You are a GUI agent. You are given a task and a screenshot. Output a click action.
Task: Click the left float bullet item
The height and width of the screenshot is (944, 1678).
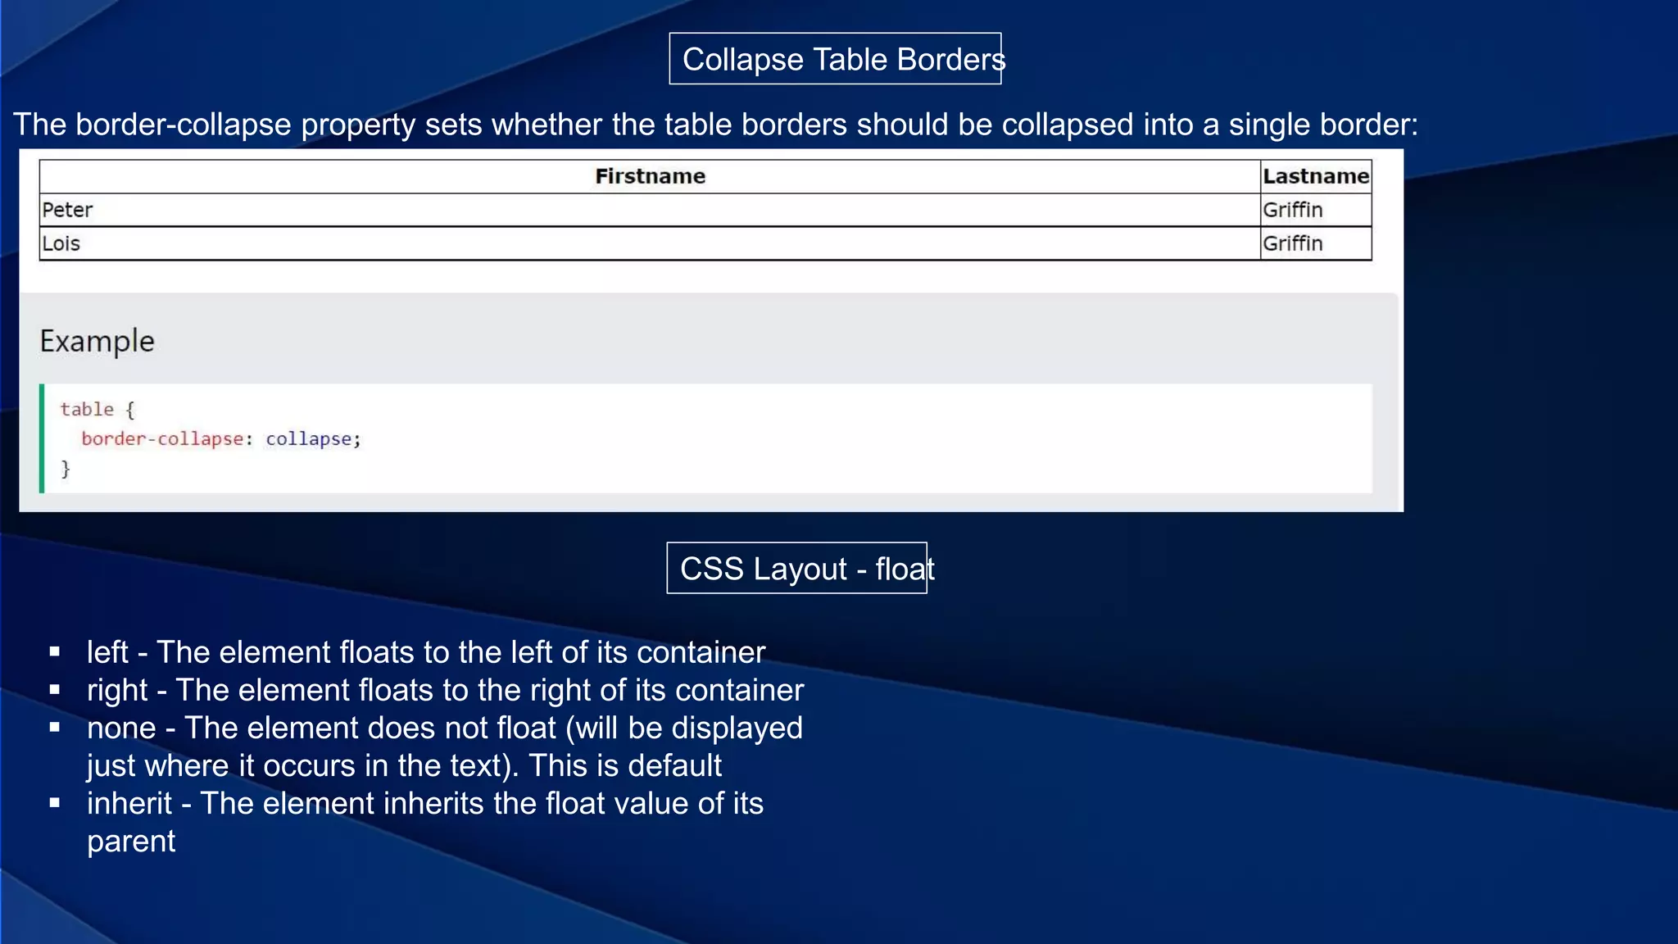pyautogui.click(x=426, y=652)
